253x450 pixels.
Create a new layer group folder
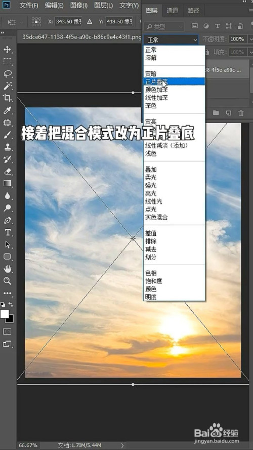tap(216, 113)
